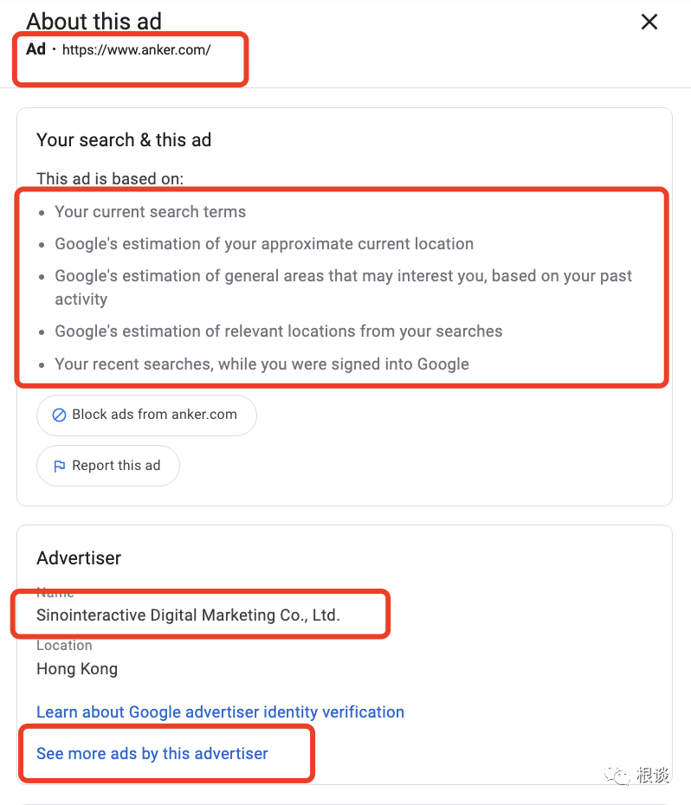This screenshot has width=691, height=805.
Task: Click the Advertiser section heading
Action: [79, 558]
